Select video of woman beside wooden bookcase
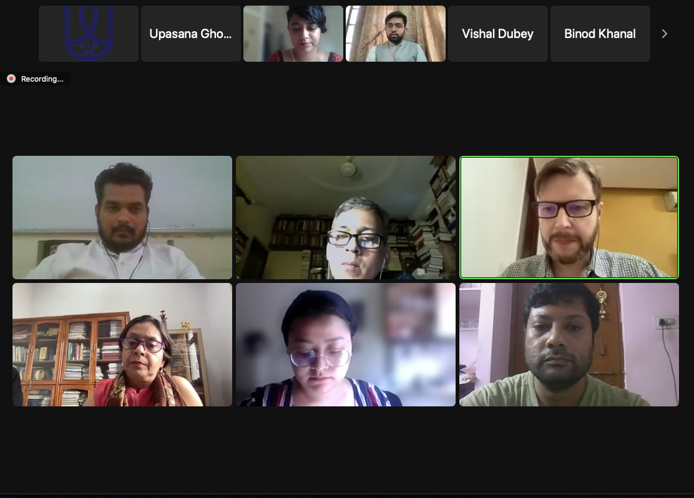The image size is (694, 498). (x=122, y=345)
